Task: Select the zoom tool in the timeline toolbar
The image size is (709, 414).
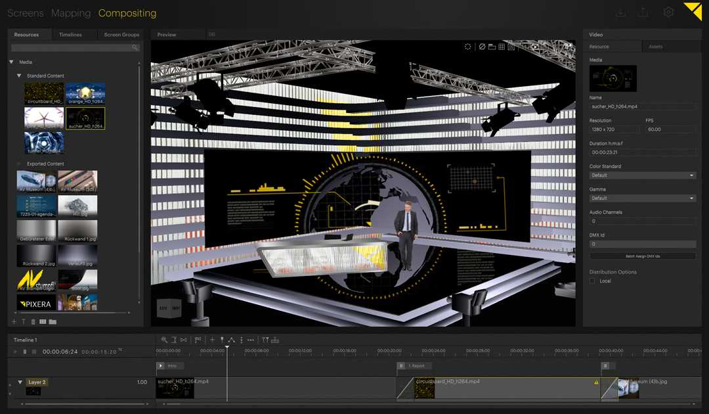Action: pyautogui.click(x=165, y=340)
